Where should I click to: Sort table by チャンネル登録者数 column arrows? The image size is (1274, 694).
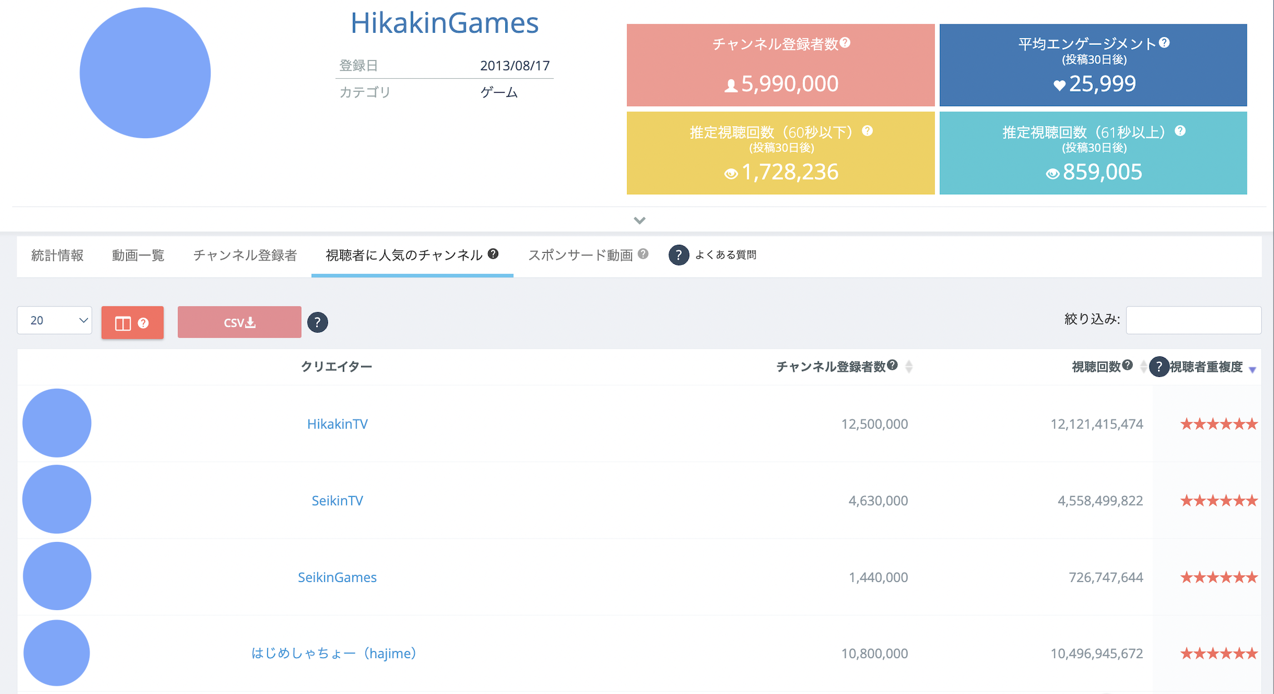(909, 366)
